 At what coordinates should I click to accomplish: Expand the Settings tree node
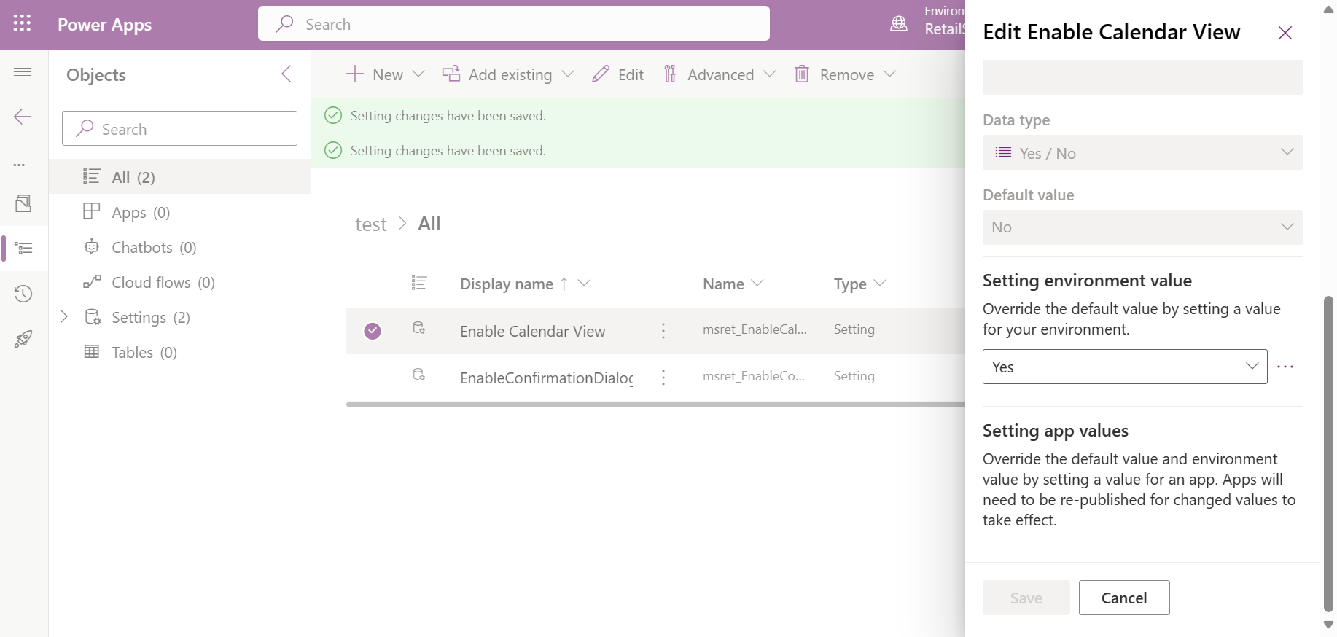[64, 316]
